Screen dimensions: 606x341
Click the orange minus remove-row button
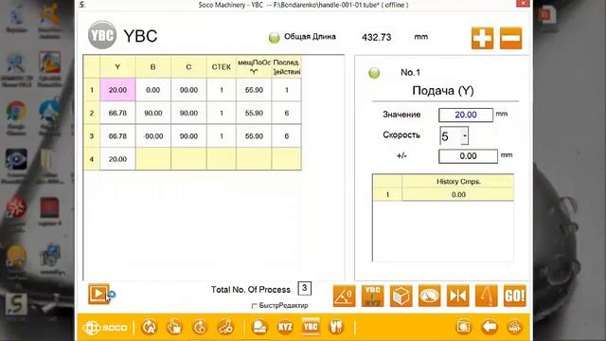click(511, 38)
